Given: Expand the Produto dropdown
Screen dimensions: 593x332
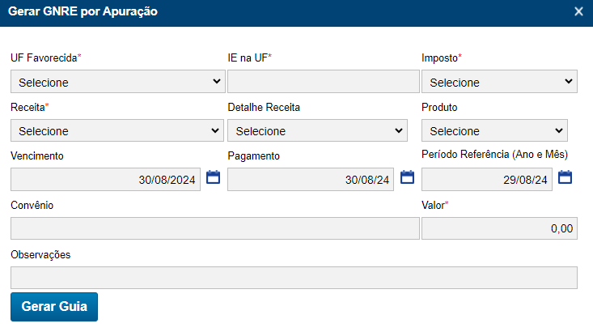Looking at the screenshot, I should [494, 130].
